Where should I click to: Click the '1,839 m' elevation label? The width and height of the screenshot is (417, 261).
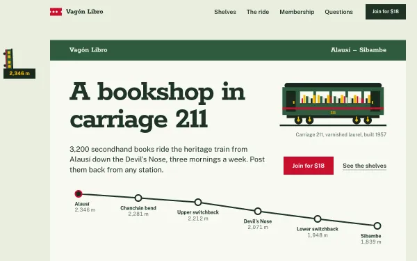tap(371, 242)
